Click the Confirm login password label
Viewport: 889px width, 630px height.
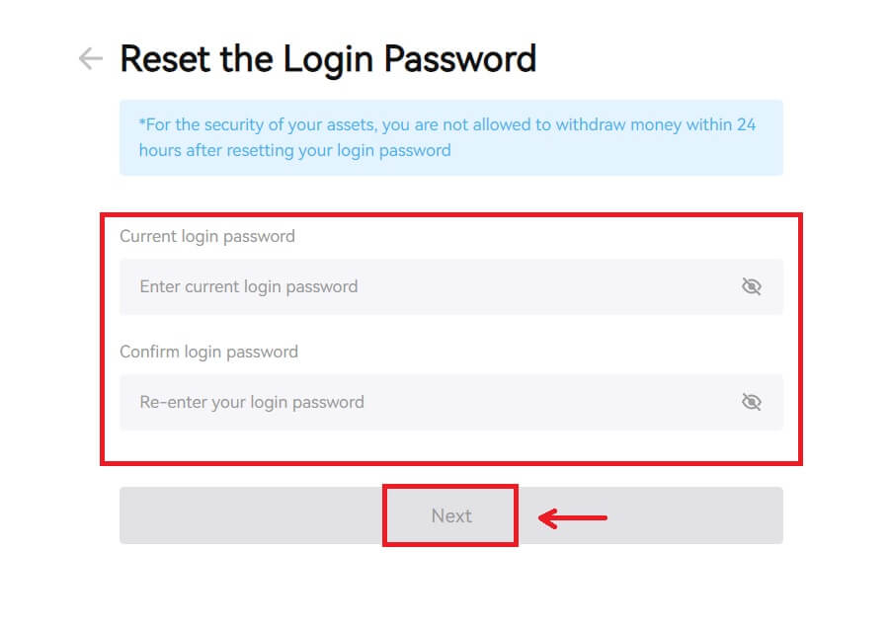tap(208, 352)
